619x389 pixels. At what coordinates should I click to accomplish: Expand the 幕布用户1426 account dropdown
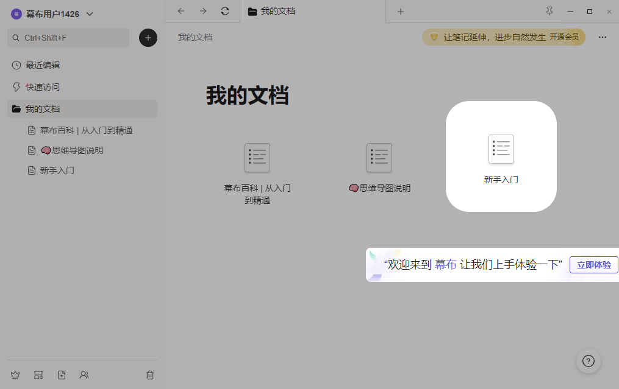click(90, 14)
